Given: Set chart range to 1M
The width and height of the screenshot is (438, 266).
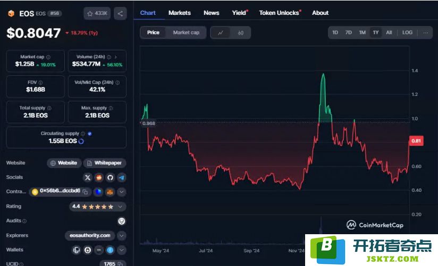Looking at the screenshot, I should click(363, 33).
